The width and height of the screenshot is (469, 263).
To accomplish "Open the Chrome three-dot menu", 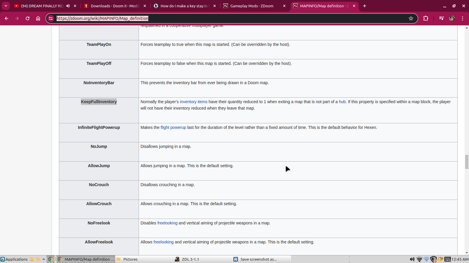I will [x=463, y=18].
